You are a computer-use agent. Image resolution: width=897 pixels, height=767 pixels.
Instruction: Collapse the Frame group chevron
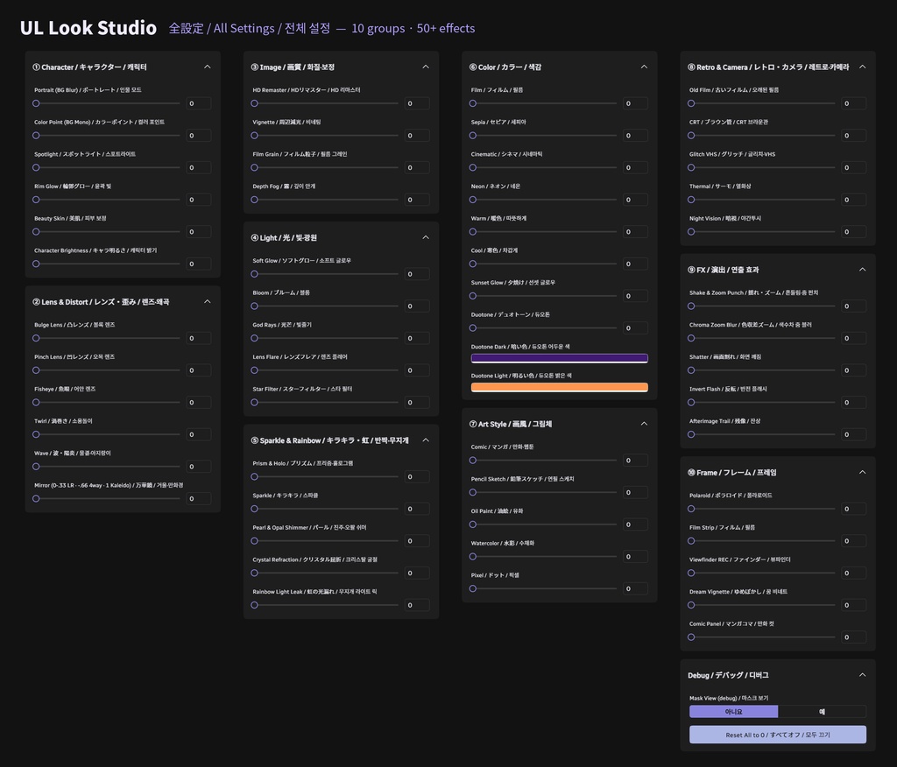[863, 472]
